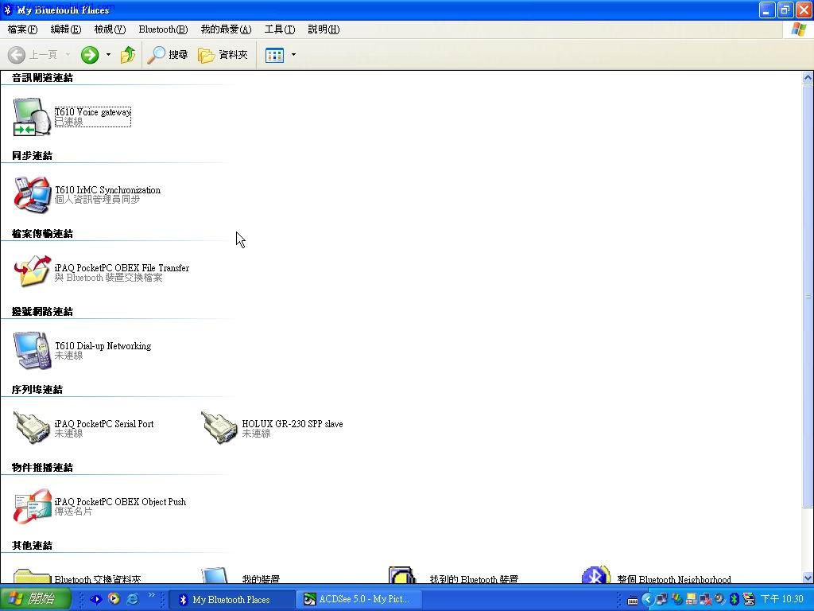This screenshot has width=814, height=611.
Task: Open the T610 IrMC Synchronization icon
Action: click(x=32, y=194)
